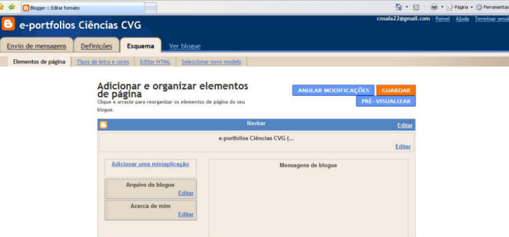Click the Blogger icon in the Navbar element
509x237 pixels.
pos(103,125)
